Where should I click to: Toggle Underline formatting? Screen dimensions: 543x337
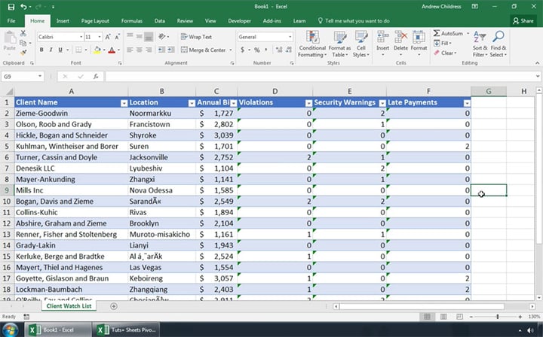pyautogui.click(x=60, y=50)
